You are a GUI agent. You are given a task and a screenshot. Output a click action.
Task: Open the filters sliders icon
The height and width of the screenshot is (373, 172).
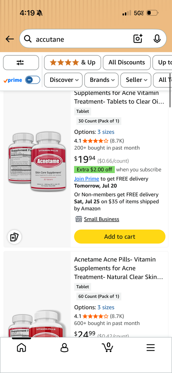(21, 63)
